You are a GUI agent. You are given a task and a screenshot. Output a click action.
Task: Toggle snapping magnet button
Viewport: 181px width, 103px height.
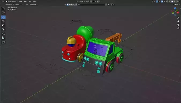tap(91, 2)
